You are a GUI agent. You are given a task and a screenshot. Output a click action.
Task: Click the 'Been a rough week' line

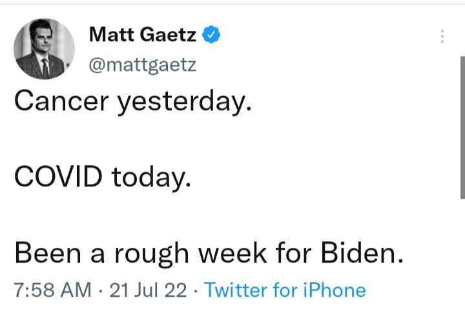(x=208, y=252)
